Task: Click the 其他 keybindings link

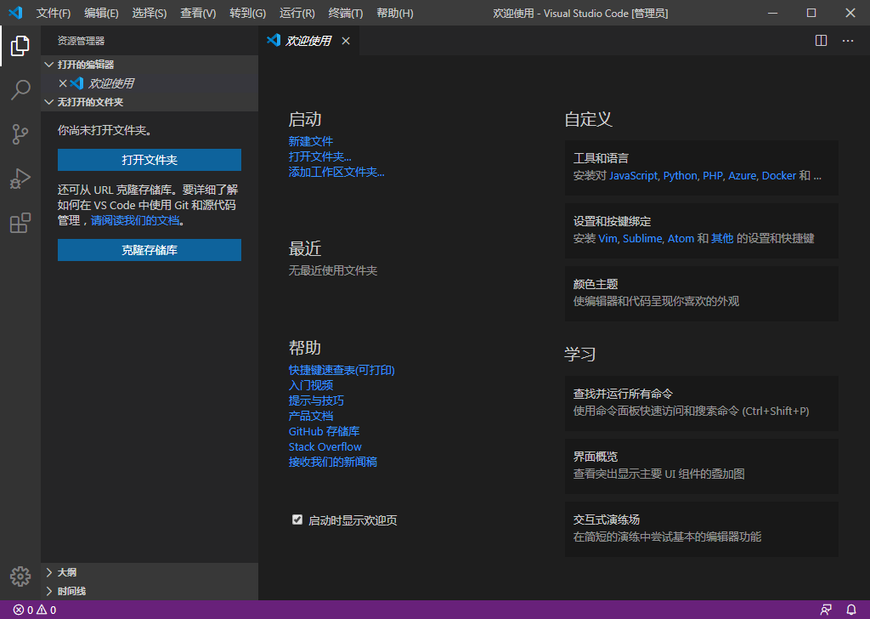Action: (x=722, y=238)
